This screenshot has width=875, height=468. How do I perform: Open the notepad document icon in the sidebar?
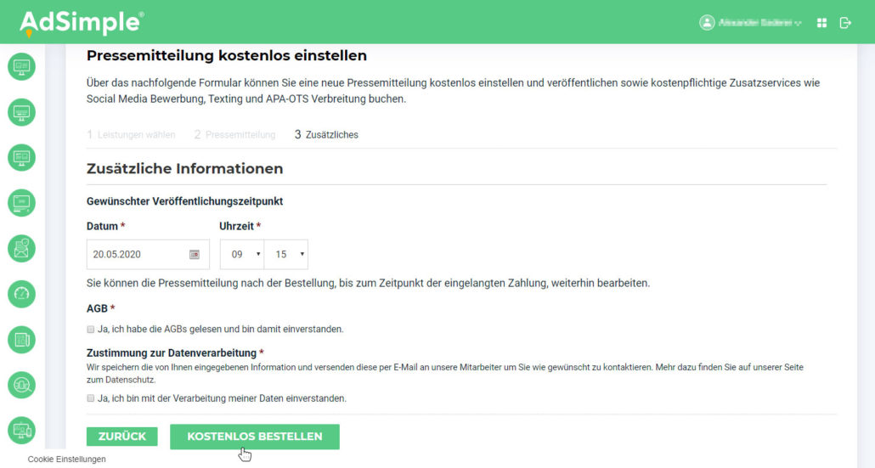pos(21,340)
